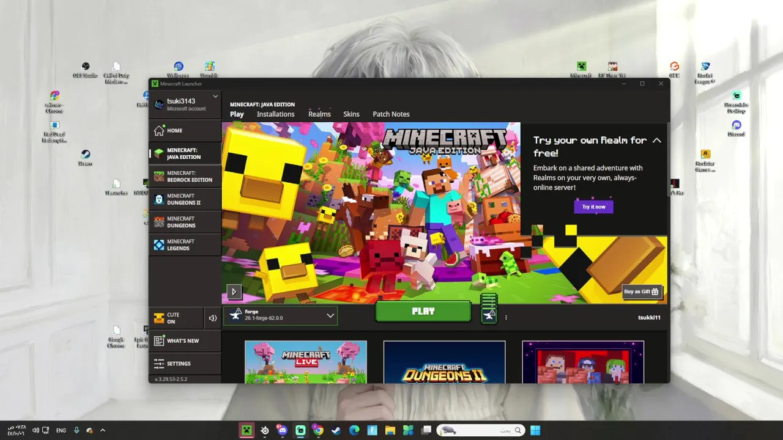Screen dimensions: 783x440
Task: Select the Streamlabs Desktop icon
Action: pyautogui.click(x=737, y=101)
